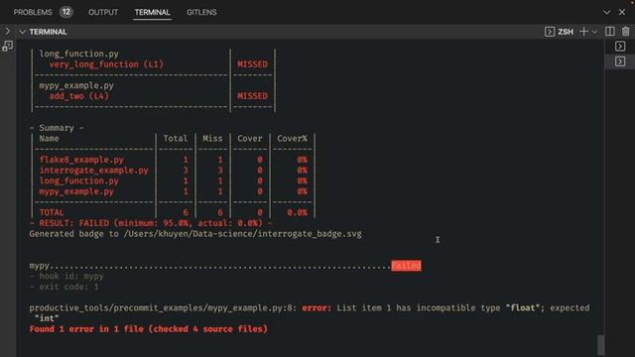The width and height of the screenshot is (635, 357).
Task: Open the Problems tab
Action: (33, 12)
